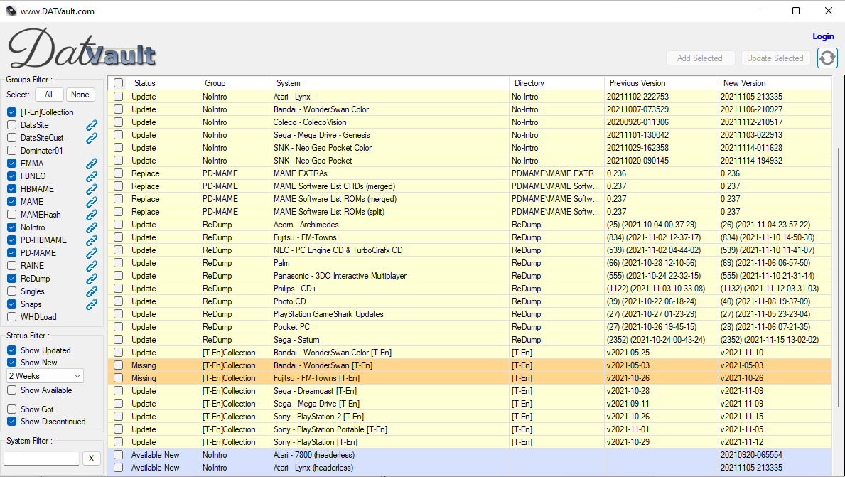
Task: Check the Atari - Lynx Update row checkbox
Action: tap(119, 97)
